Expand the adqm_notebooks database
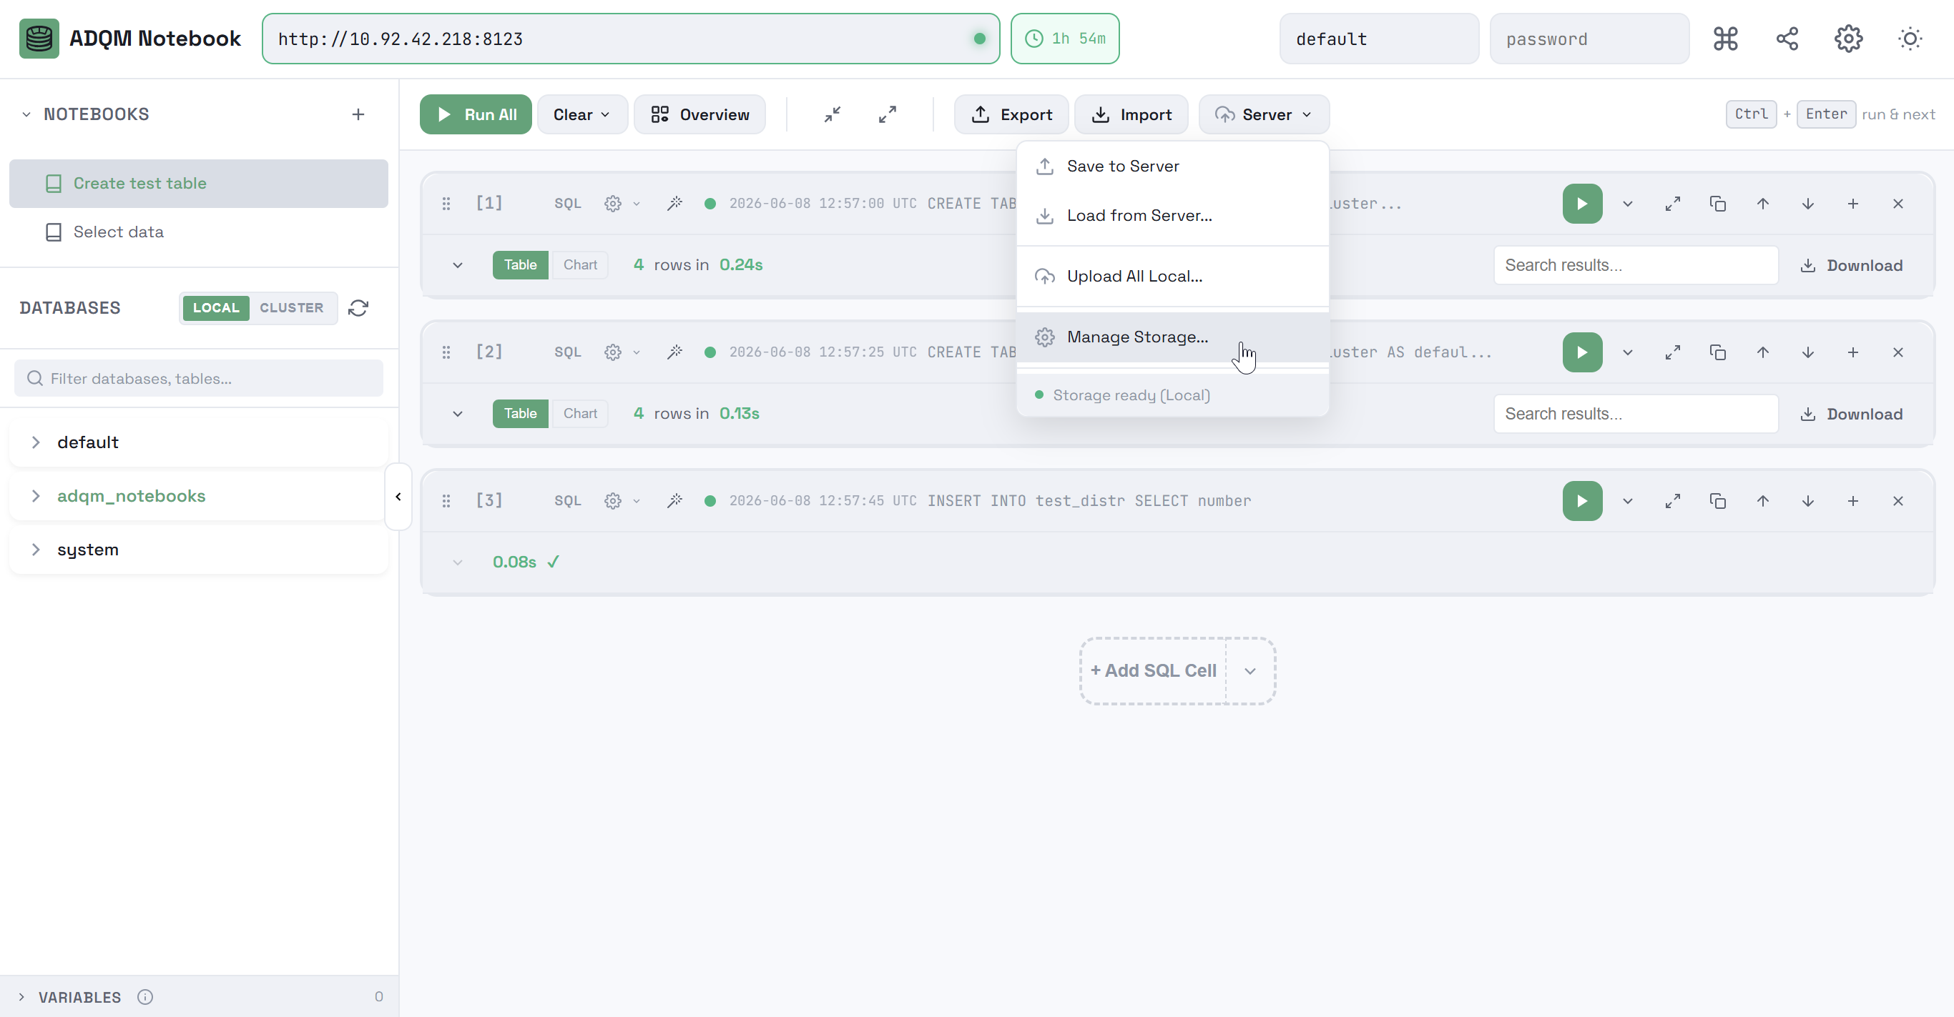The width and height of the screenshot is (1954, 1017). (x=36, y=497)
